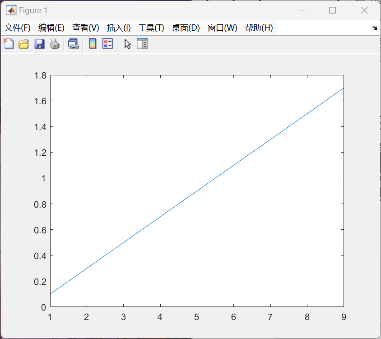381x339 pixels.
Task: Open the Property Inspector panel icon
Action: [x=142, y=44]
